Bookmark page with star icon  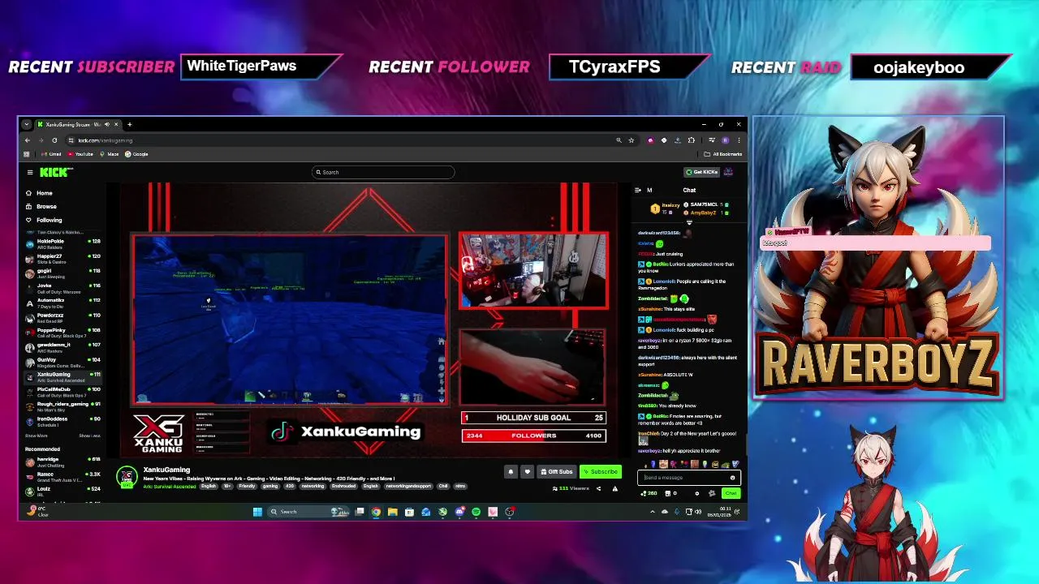pyautogui.click(x=631, y=140)
